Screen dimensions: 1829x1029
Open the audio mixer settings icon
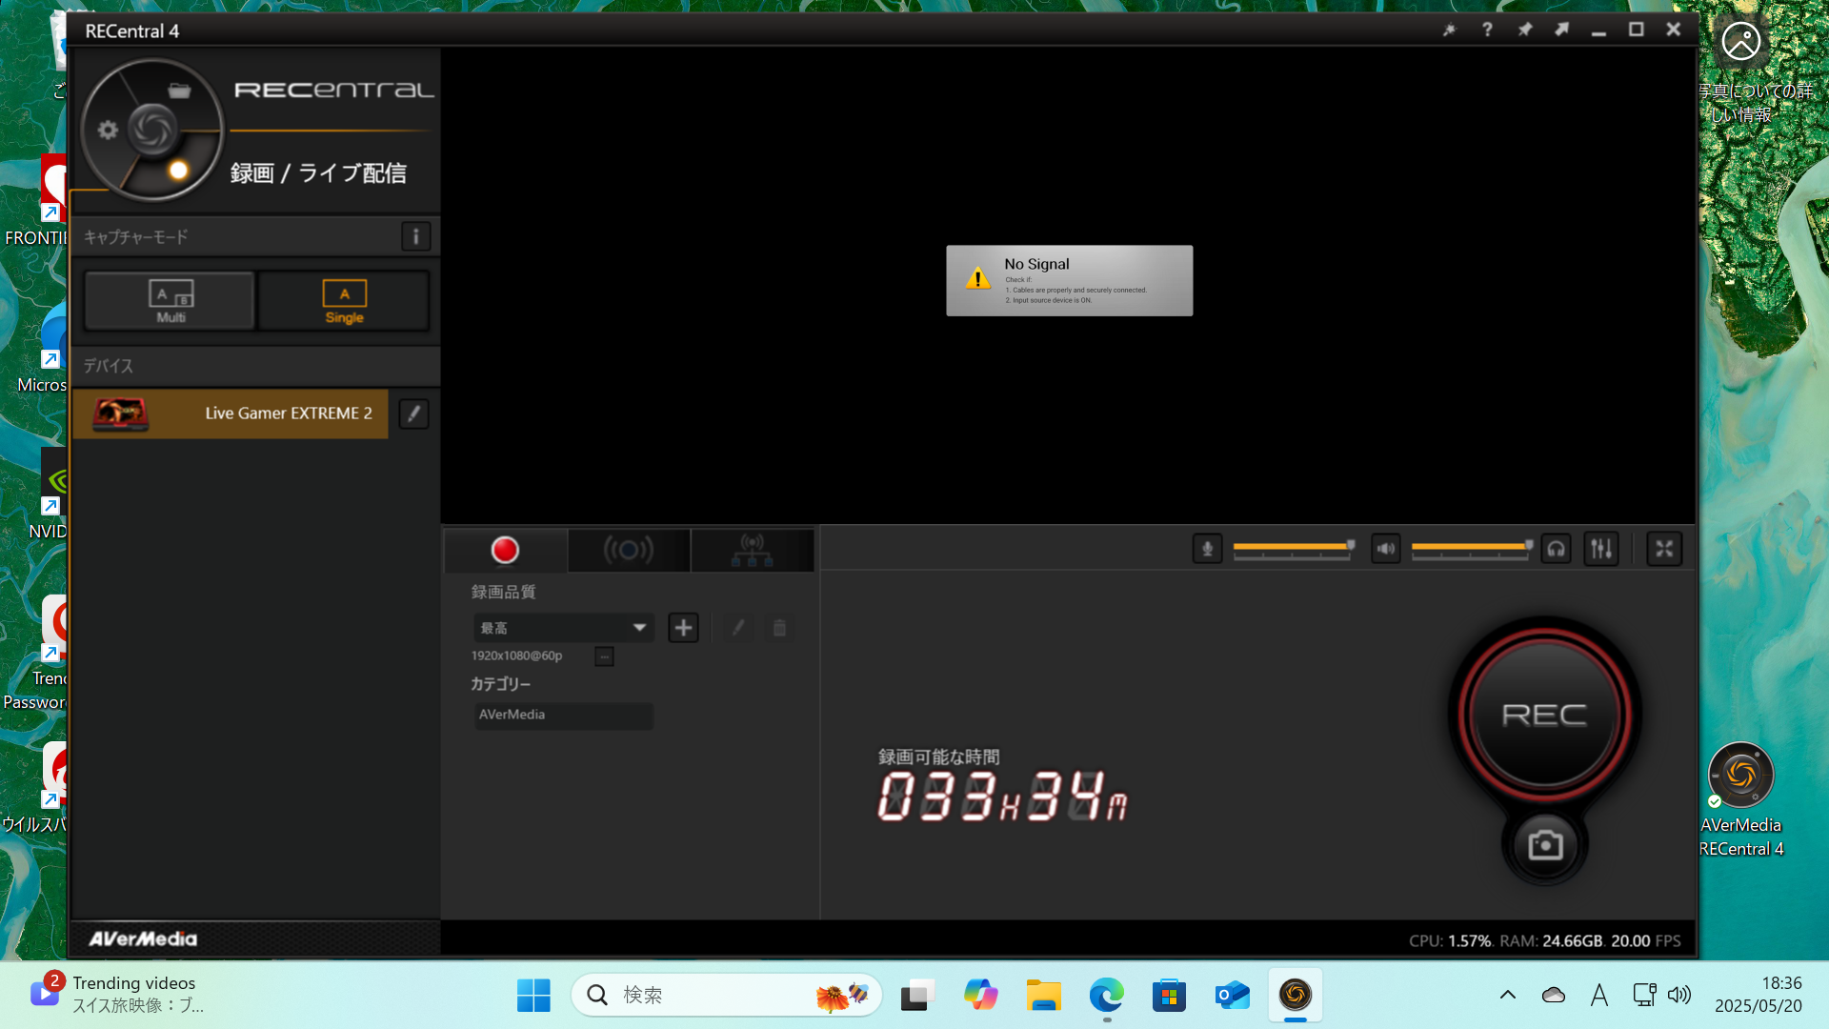click(1601, 549)
